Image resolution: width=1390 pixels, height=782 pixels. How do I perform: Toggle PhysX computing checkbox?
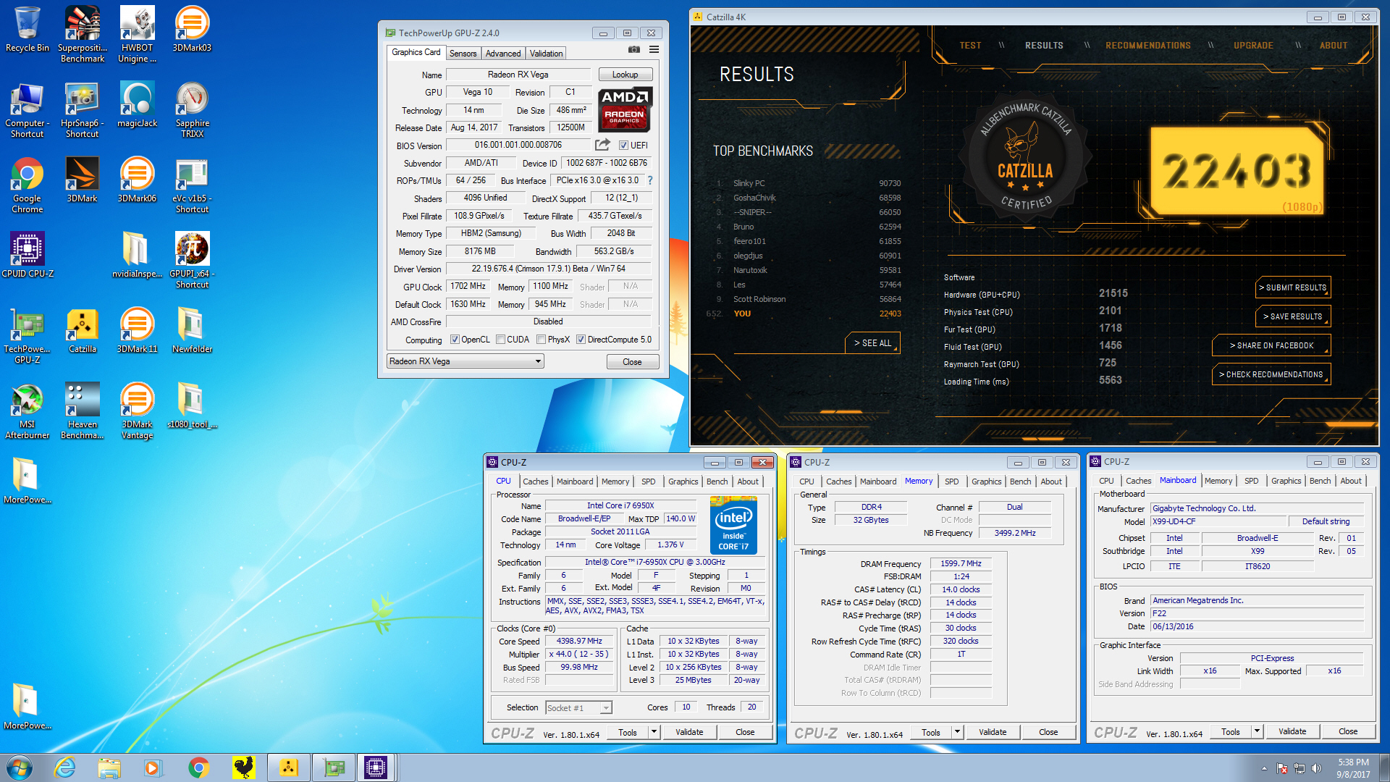pyautogui.click(x=541, y=340)
